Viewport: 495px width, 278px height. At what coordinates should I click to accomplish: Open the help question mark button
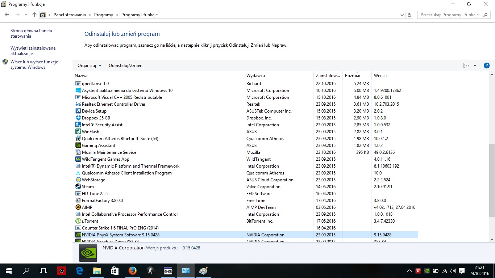[487, 66]
